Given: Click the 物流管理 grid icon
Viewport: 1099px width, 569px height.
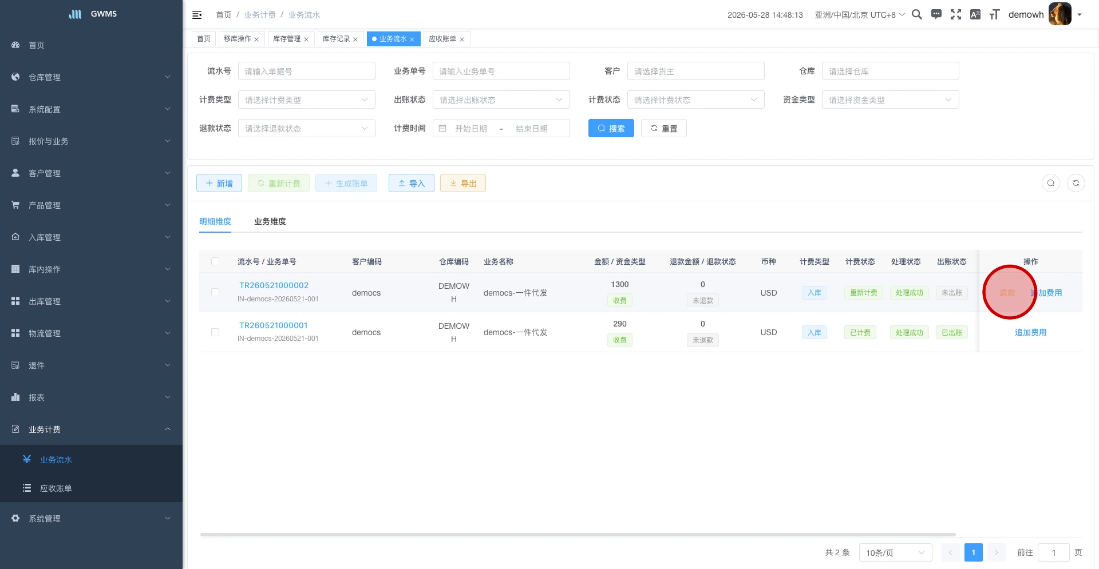Looking at the screenshot, I should tap(15, 333).
